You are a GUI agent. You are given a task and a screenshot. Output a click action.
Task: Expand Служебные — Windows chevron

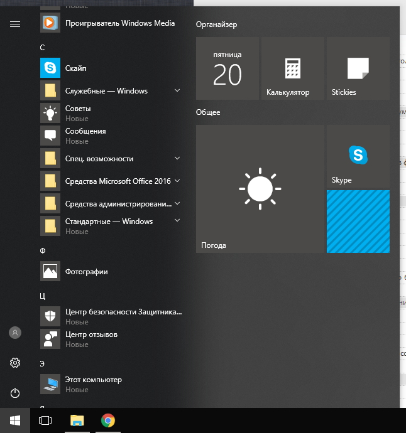(x=177, y=90)
